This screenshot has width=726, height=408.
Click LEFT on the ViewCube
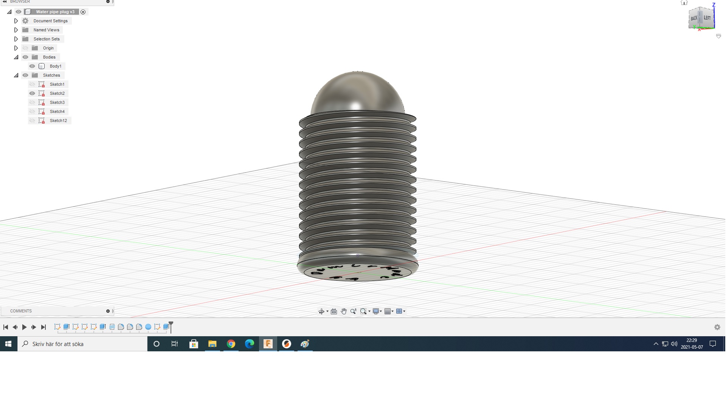coord(707,18)
